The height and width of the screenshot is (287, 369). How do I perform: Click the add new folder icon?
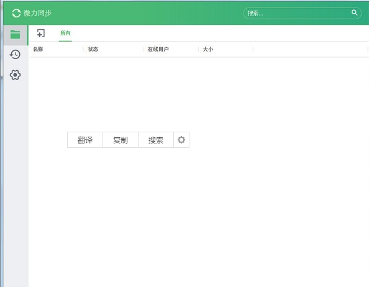(x=41, y=33)
